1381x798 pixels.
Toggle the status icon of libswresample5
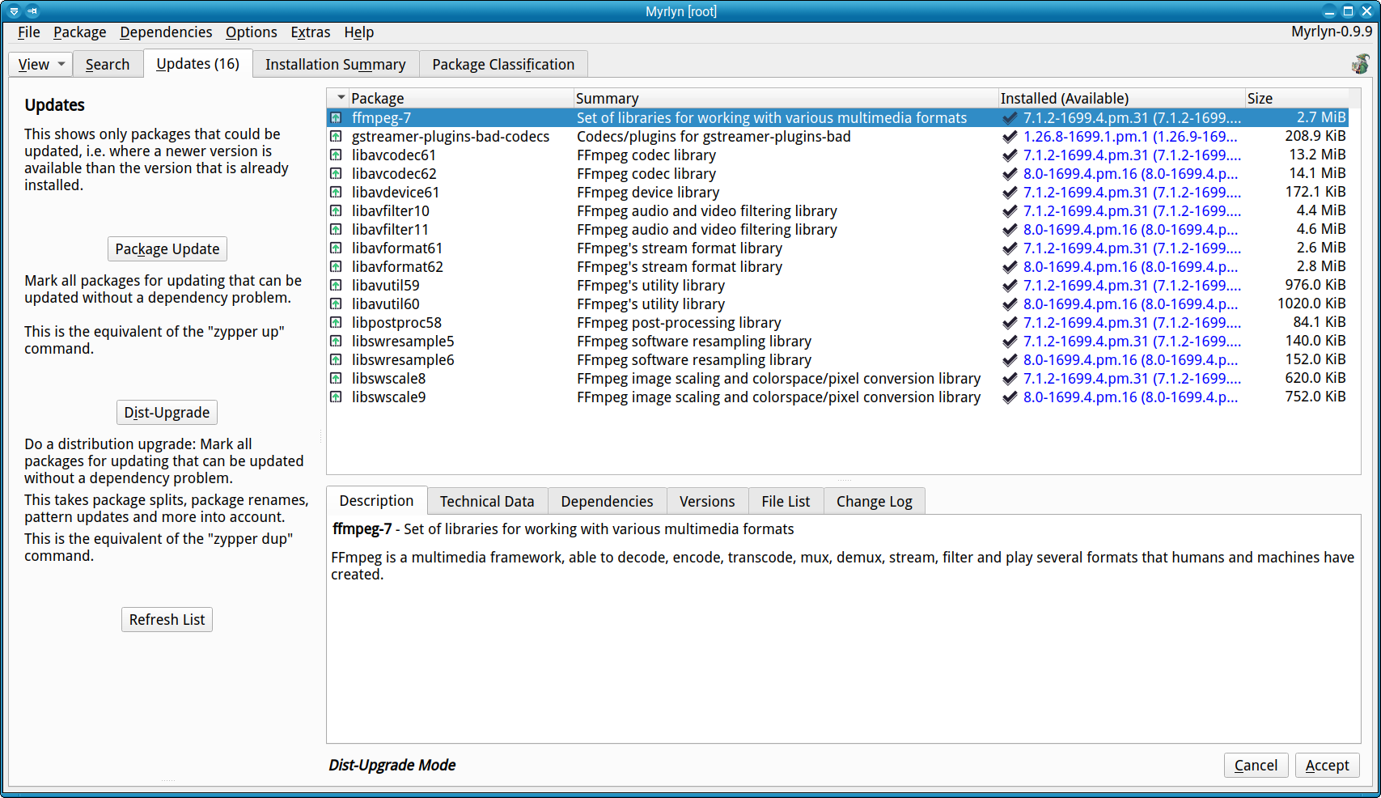click(336, 342)
